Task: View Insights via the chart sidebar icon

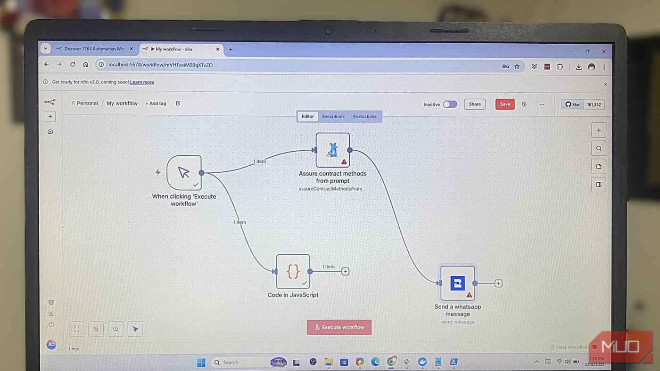Action: (x=50, y=313)
